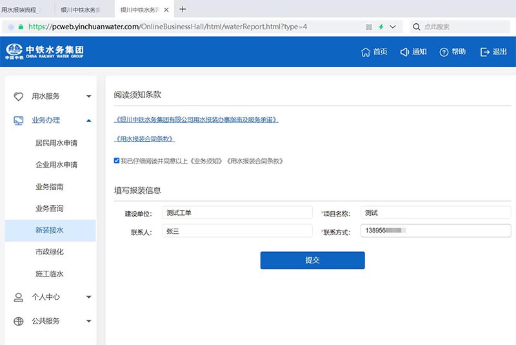Click the QR code icon in address bar
This screenshot has height=345, width=516.
click(x=369, y=26)
